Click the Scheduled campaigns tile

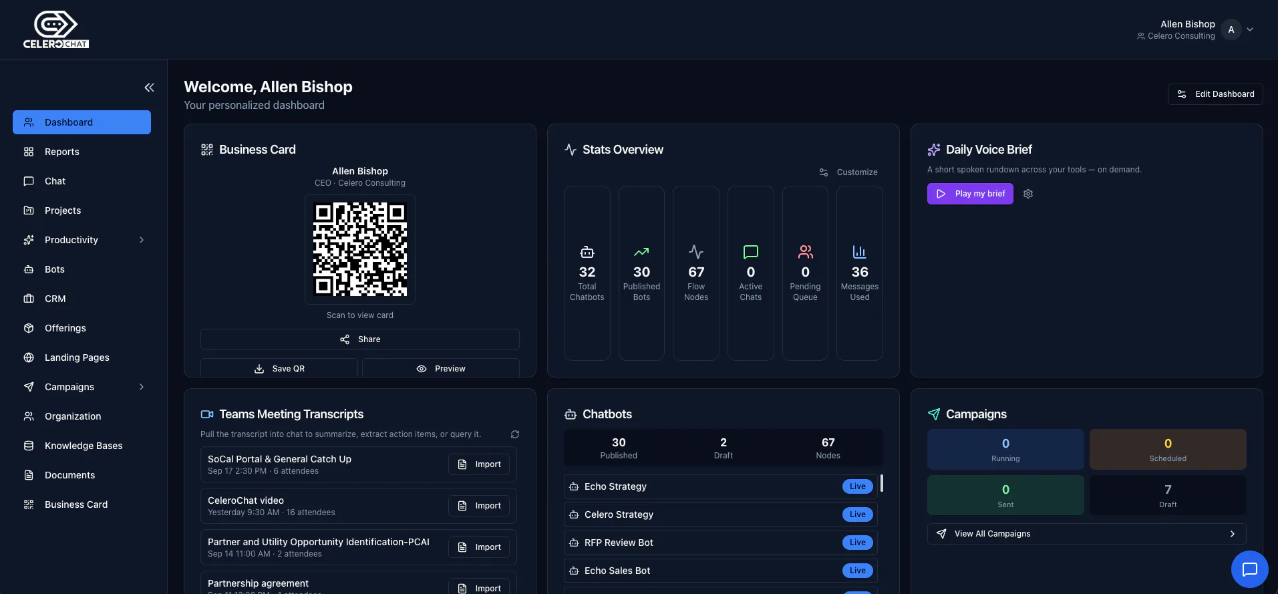pos(1168,450)
